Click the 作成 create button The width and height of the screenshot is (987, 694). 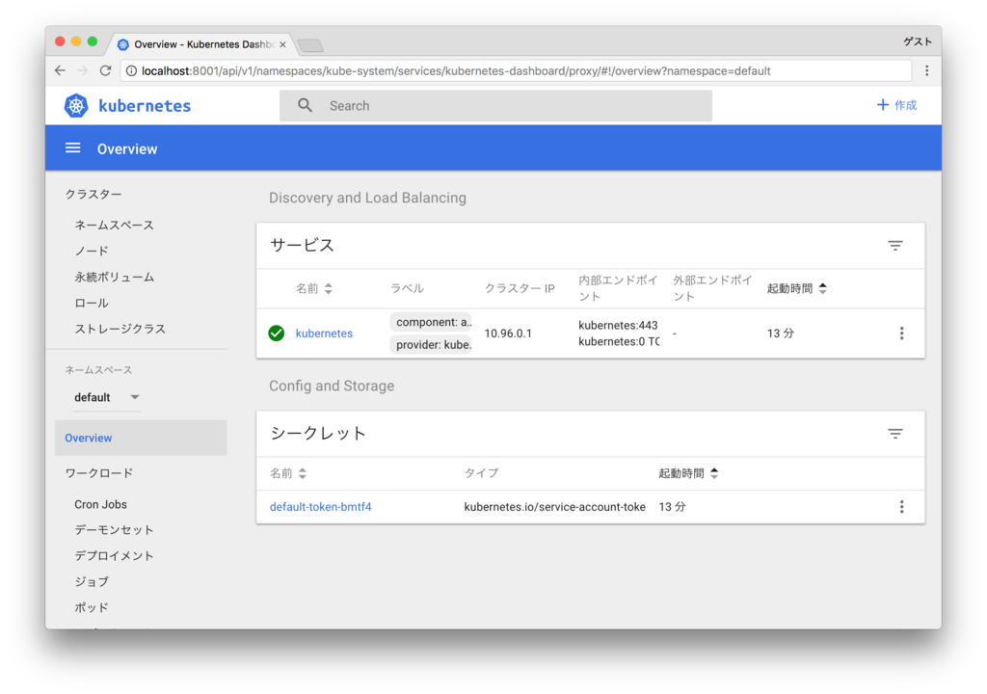(x=897, y=104)
